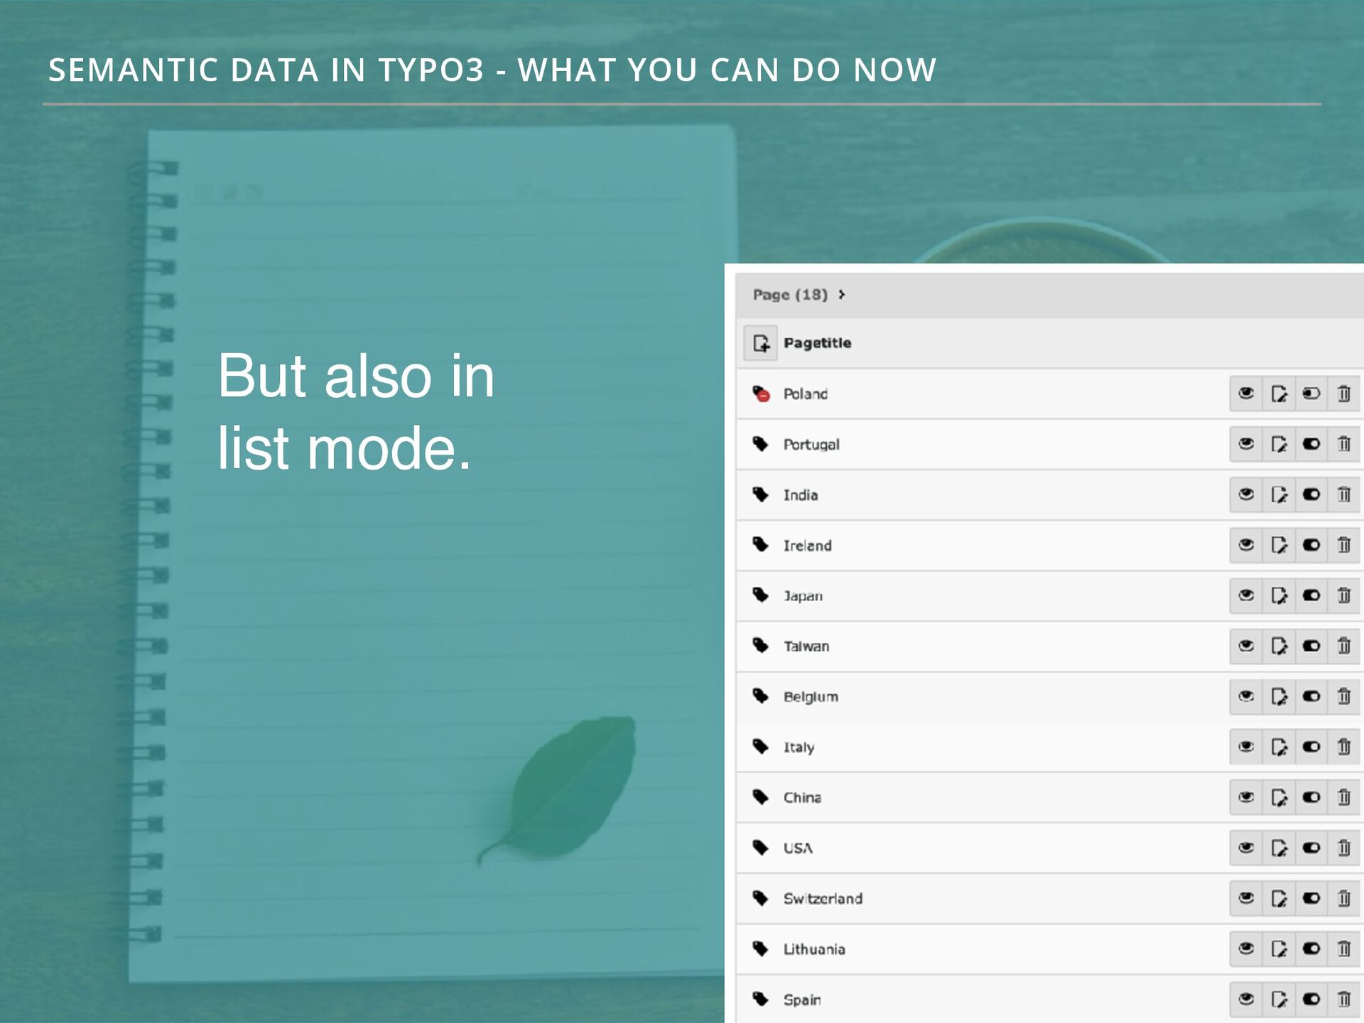Select the China page title
The image size is (1364, 1023).
[803, 798]
